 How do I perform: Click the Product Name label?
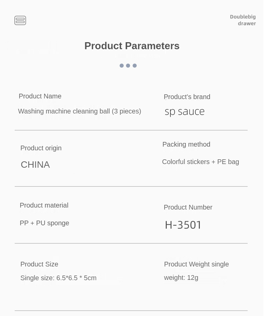(40, 96)
